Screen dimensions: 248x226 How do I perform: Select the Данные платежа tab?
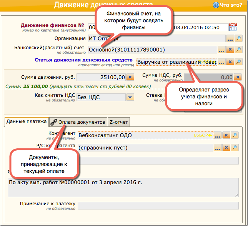[26, 122]
